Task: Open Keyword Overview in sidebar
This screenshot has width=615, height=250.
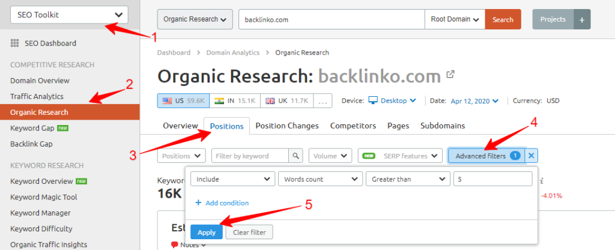Action: [41, 181]
